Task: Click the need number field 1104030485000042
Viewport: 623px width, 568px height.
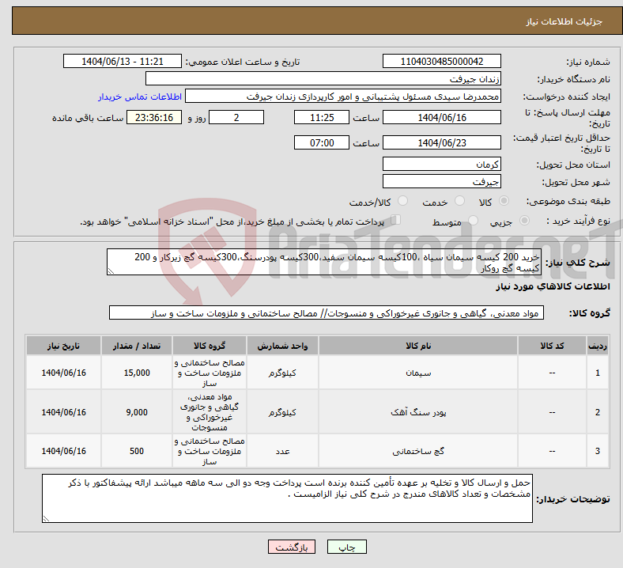Action: pos(441,61)
